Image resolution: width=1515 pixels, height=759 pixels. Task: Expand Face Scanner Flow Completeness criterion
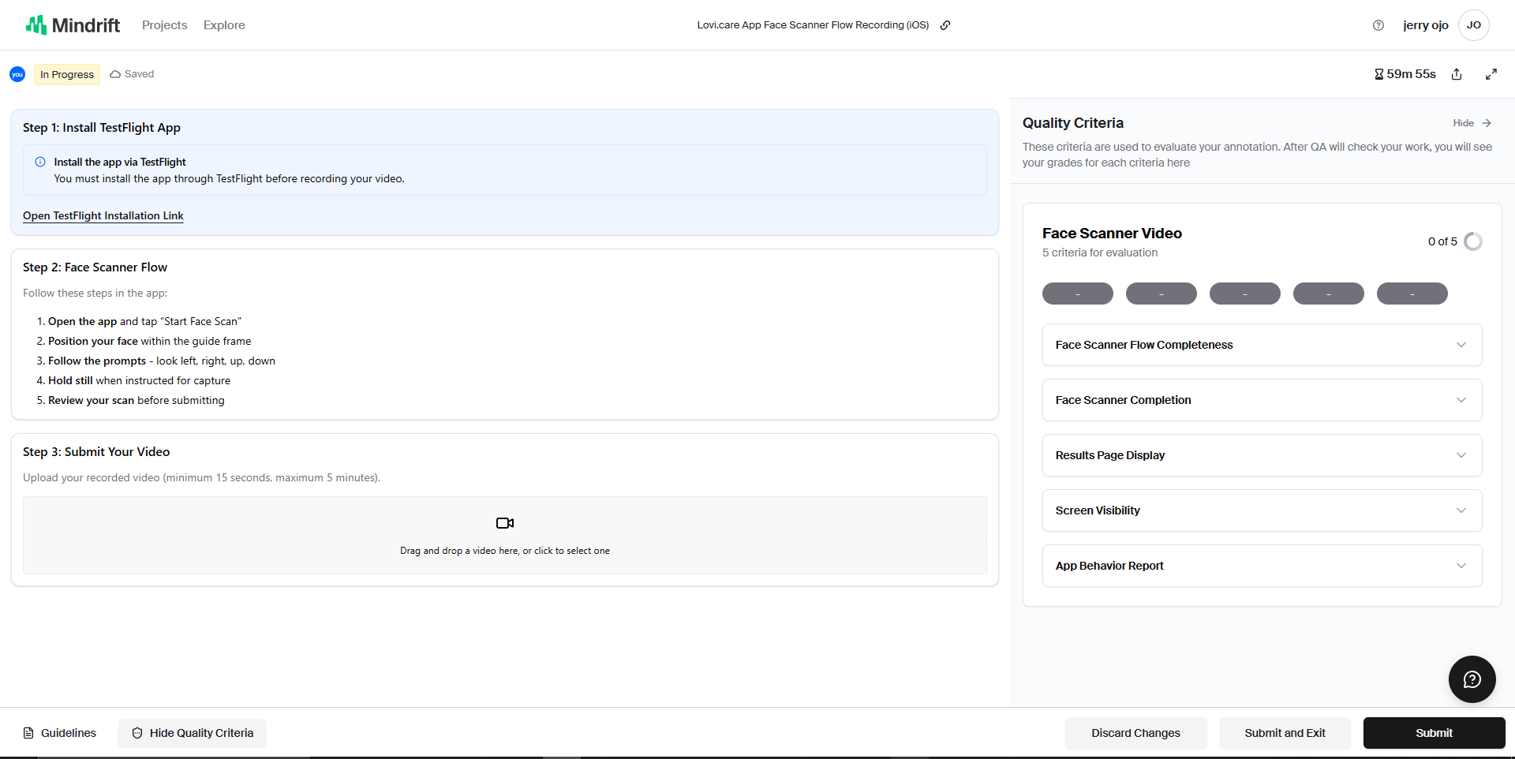[1262, 345]
